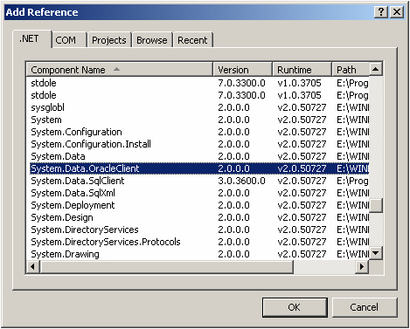Click the horizontal scrollbar right arrow
Screen dimensions: 410x329
pos(362,266)
